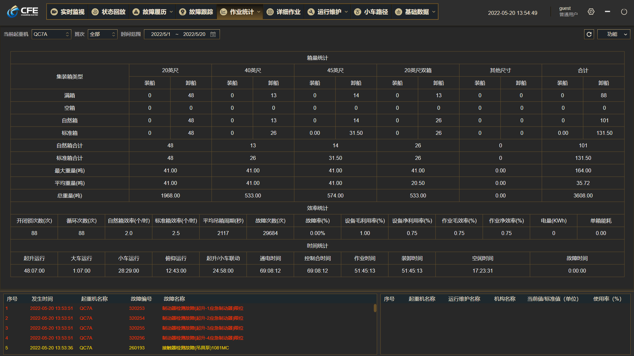The width and height of the screenshot is (634, 356).
Task: Select fault row 320256
Action: [188, 338]
